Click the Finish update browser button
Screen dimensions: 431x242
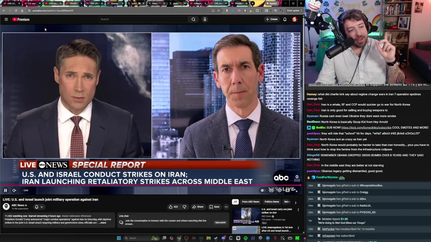click(x=294, y=10)
